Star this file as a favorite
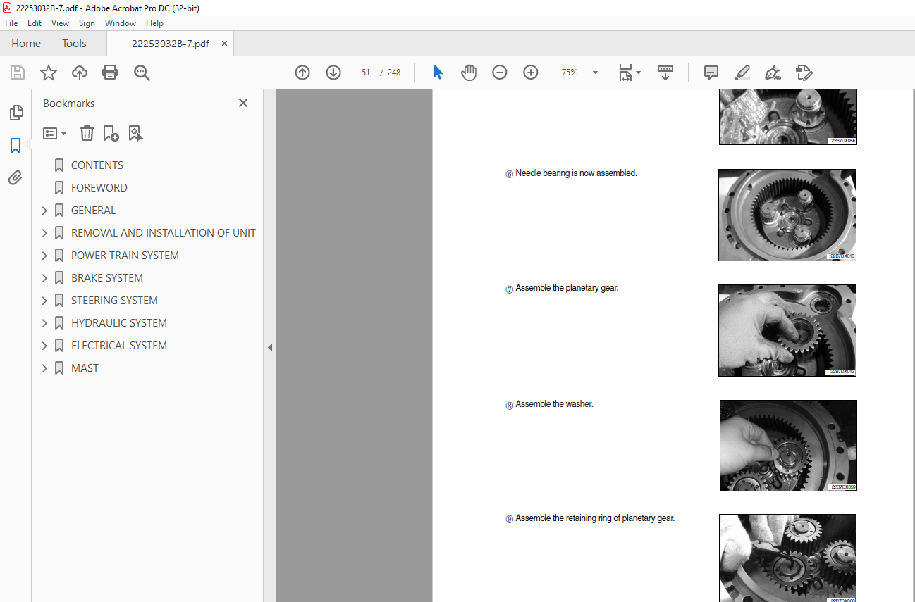The height and width of the screenshot is (602, 915). tap(49, 73)
